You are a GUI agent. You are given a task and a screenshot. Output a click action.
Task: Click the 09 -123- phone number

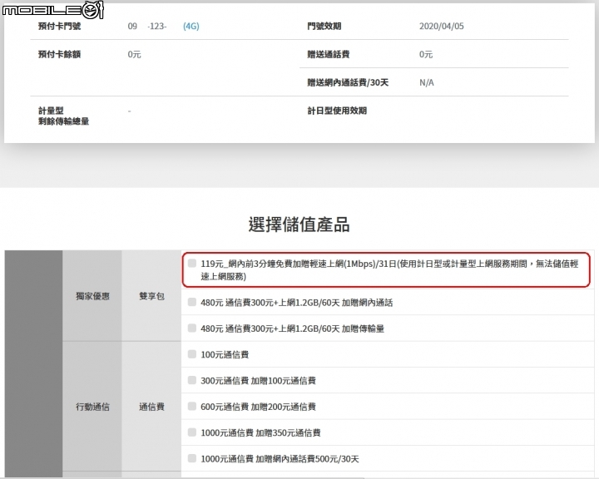[147, 26]
